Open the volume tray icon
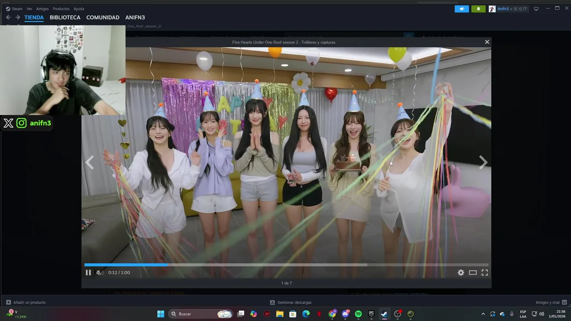571x321 pixels. (542, 314)
